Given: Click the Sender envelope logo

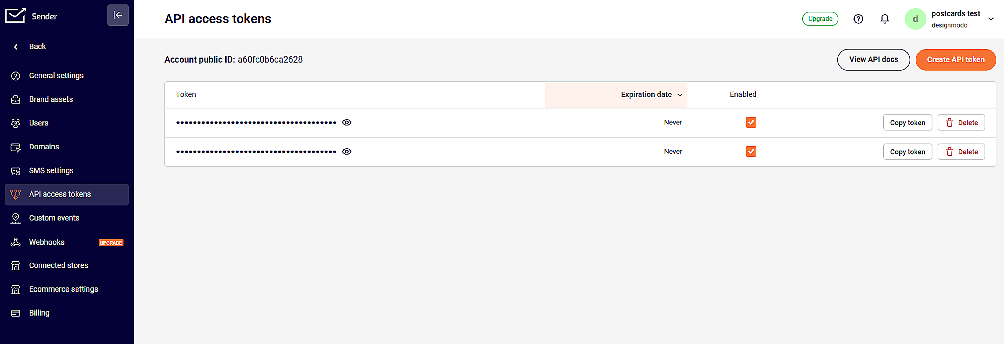Looking at the screenshot, I should (x=15, y=16).
